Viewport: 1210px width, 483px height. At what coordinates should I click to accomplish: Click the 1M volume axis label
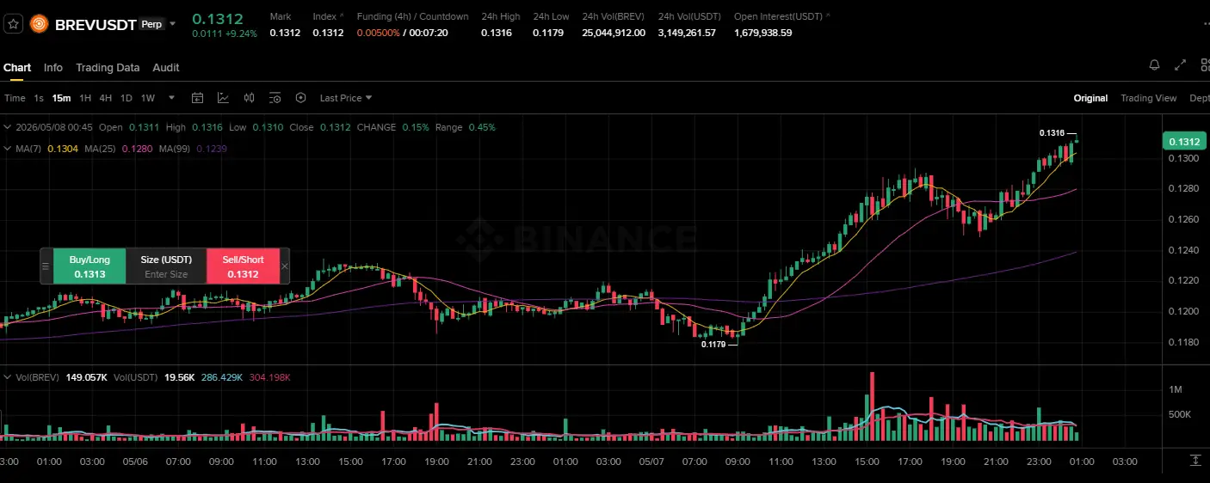pos(1176,389)
